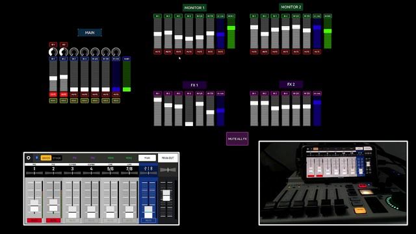Mute blue BT/USB channel in MONITOR 2
This screenshot has height=234, width=416.
(x=317, y=52)
